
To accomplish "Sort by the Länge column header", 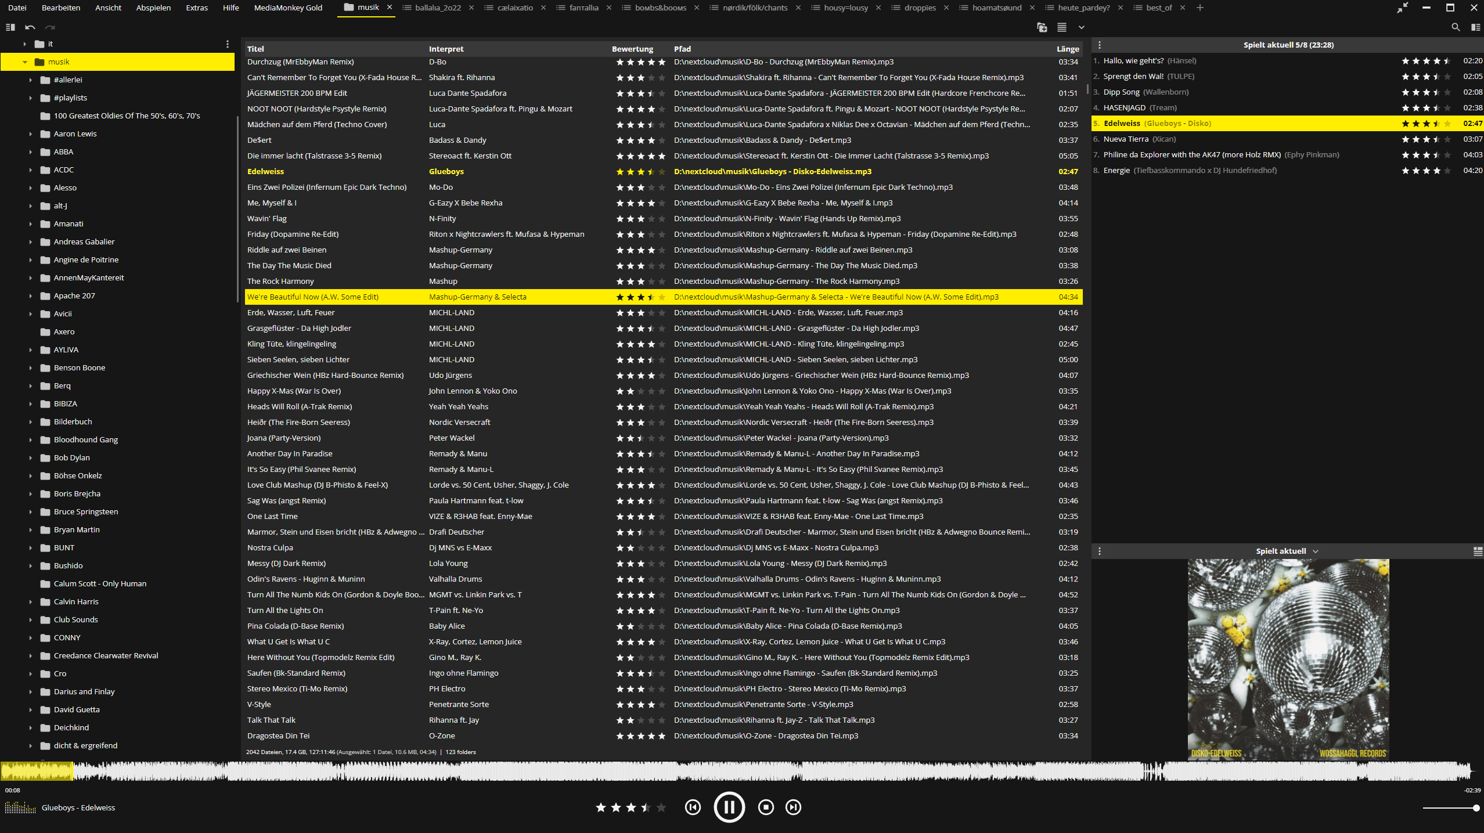I will [x=1068, y=49].
